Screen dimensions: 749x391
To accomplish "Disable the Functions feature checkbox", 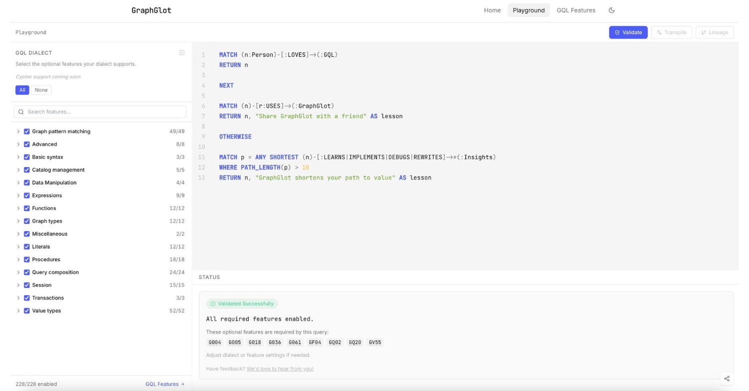I will coord(27,208).
